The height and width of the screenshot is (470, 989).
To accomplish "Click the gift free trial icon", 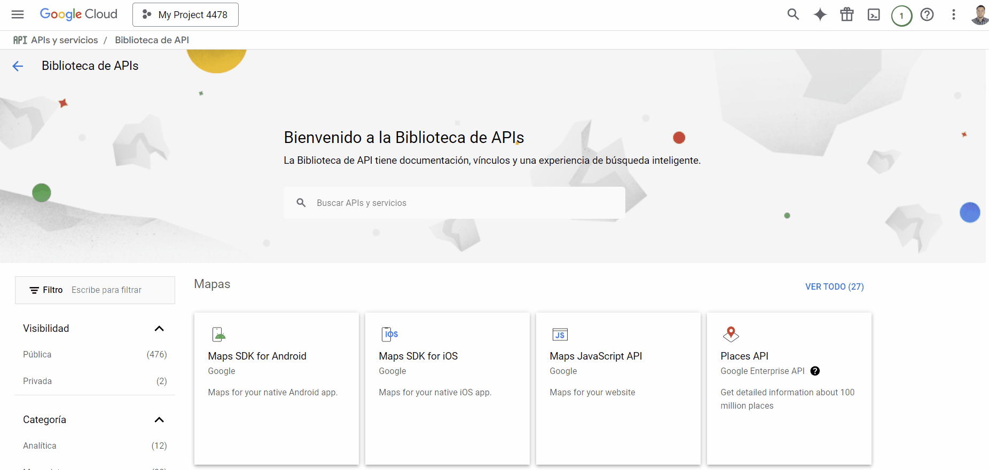I will [846, 14].
